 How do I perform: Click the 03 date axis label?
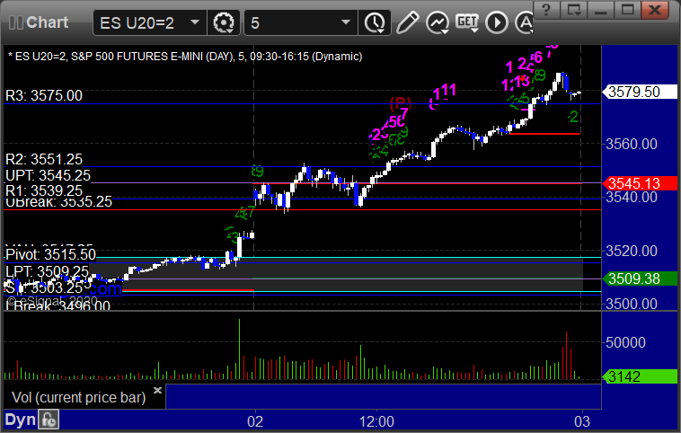(582, 421)
